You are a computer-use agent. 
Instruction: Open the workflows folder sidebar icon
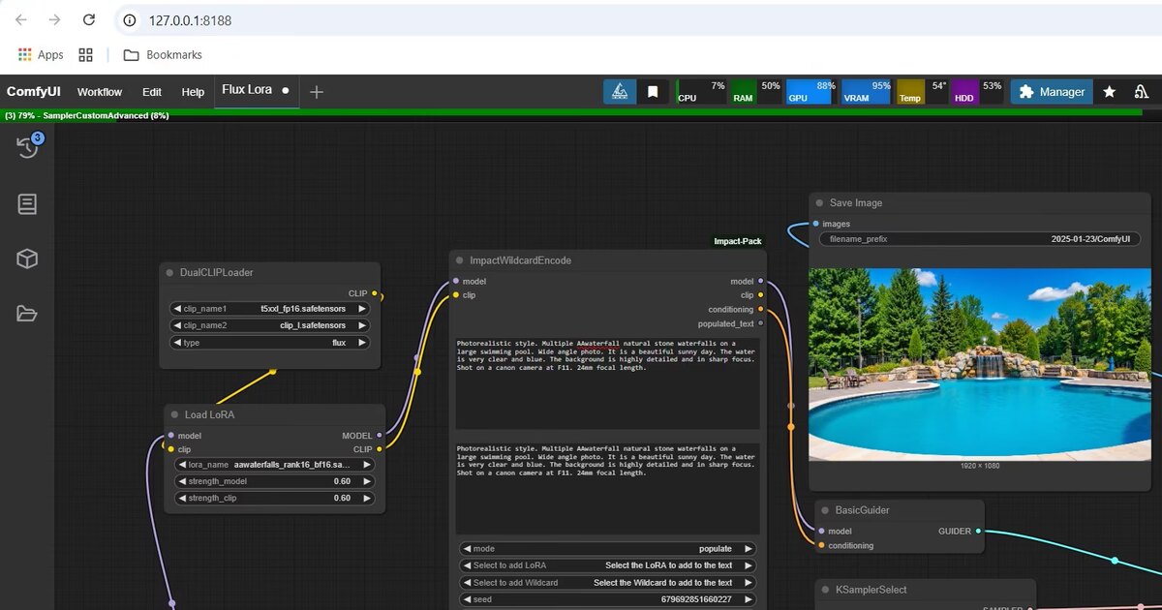click(27, 313)
